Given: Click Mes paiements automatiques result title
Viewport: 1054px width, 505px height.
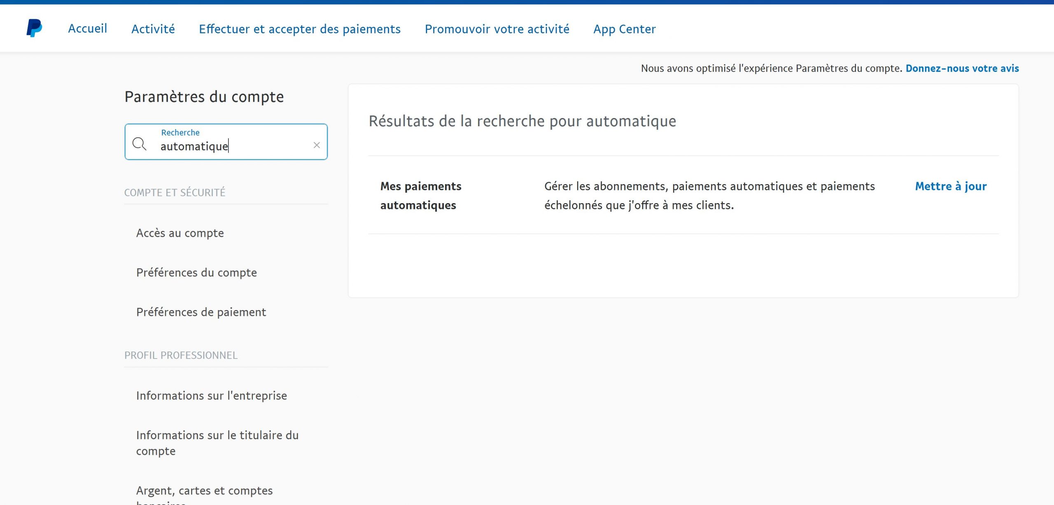Looking at the screenshot, I should (x=420, y=196).
